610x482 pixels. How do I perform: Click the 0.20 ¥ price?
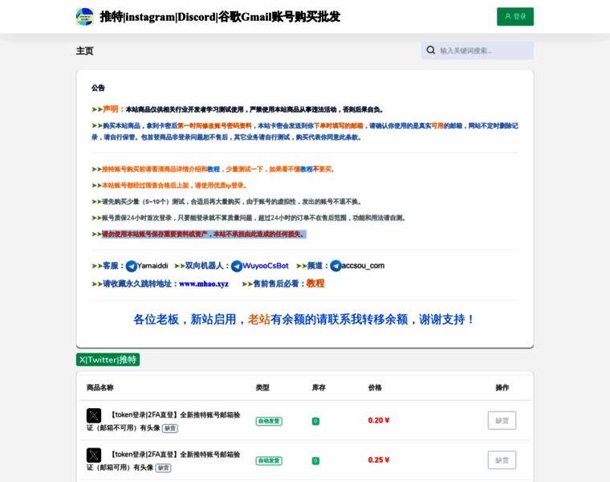coord(379,420)
